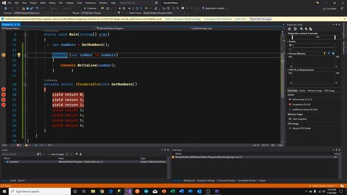This screenshot has height=195, width=347.
Task: Collapse the Events section in Diagnostic Tools
Action: pos(288,42)
